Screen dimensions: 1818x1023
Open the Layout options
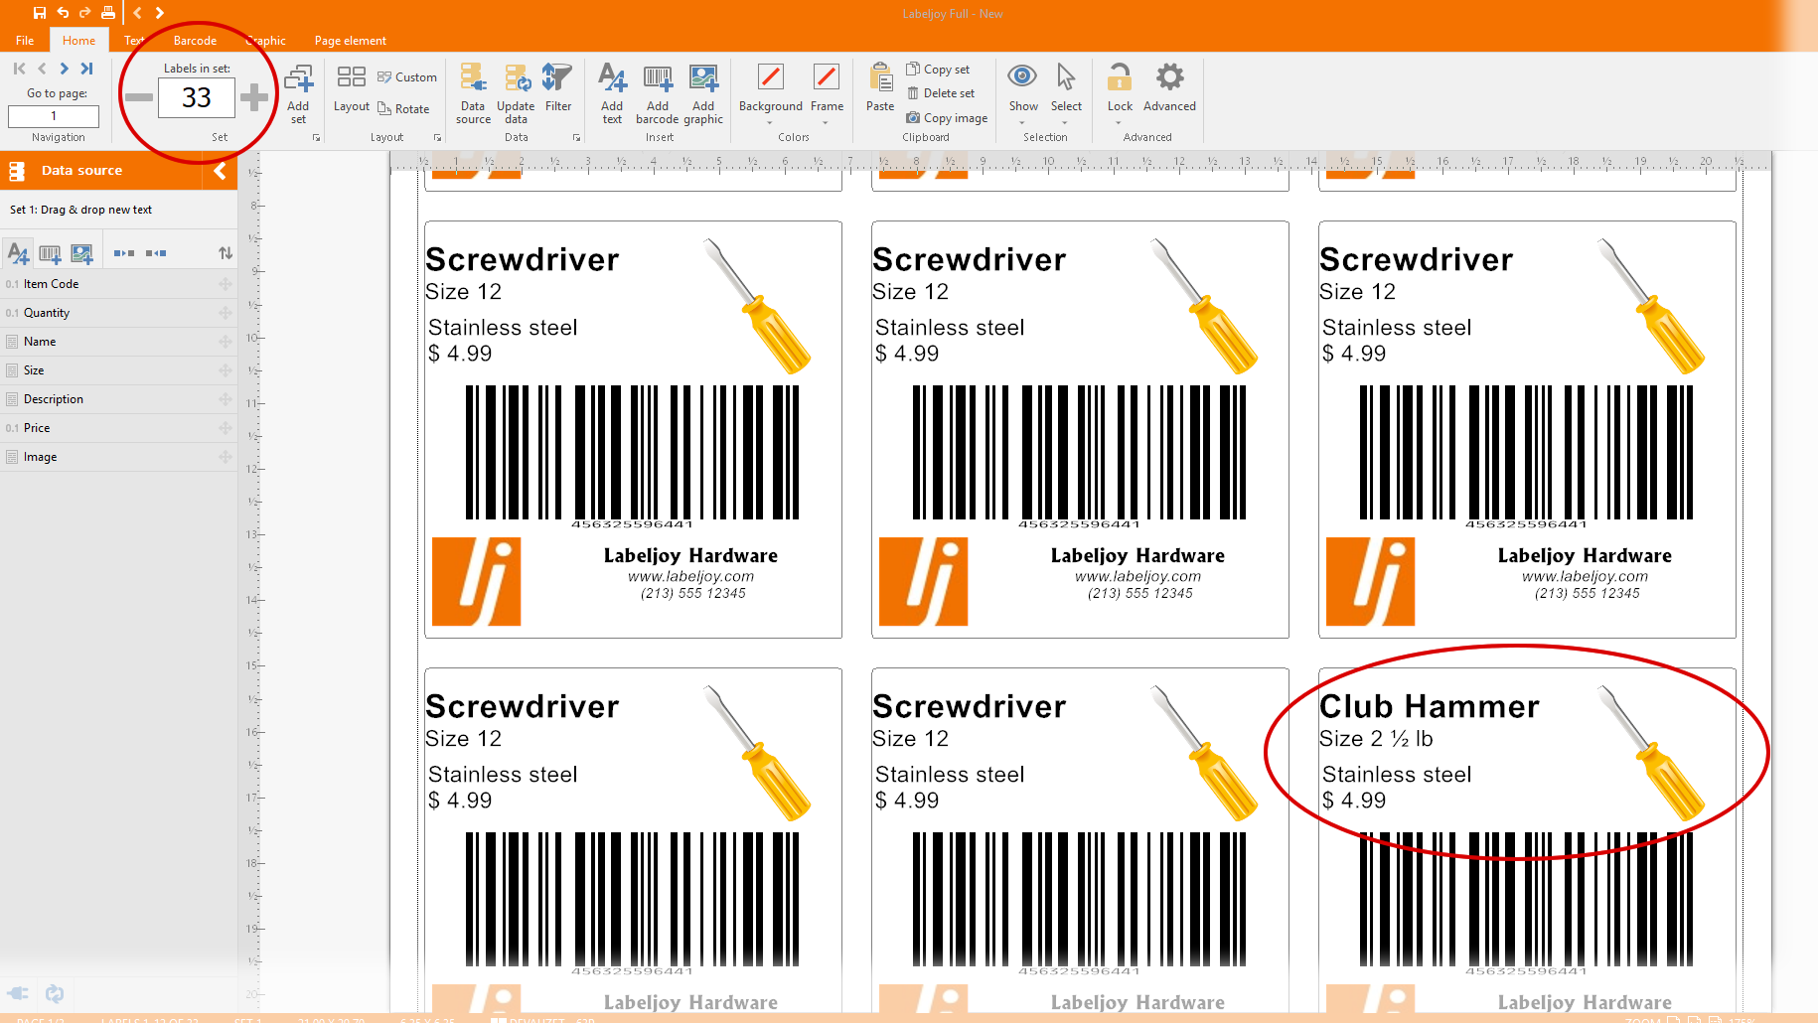click(x=352, y=89)
